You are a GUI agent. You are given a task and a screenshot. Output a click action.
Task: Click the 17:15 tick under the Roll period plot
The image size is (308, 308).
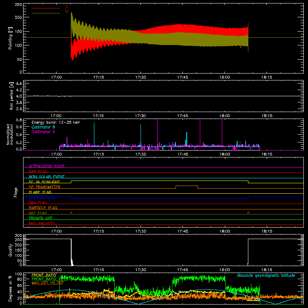98,116
